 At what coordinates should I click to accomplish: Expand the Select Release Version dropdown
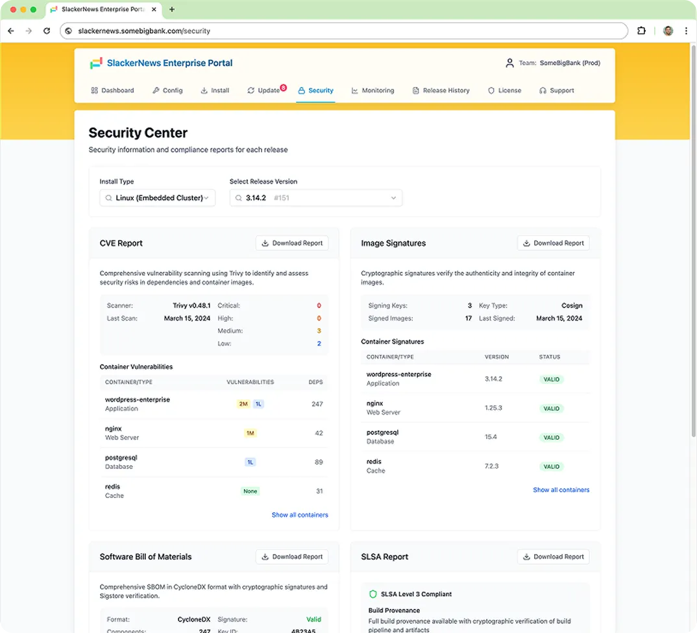click(316, 198)
